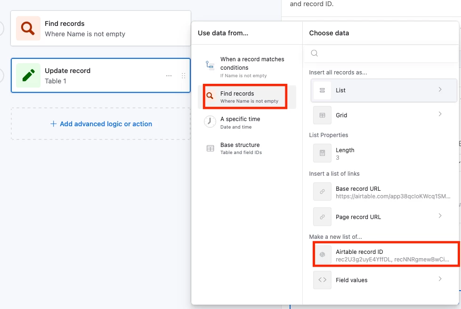Insert all records as List
This screenshot has width=461, height=309.
(x=384, y=90)
